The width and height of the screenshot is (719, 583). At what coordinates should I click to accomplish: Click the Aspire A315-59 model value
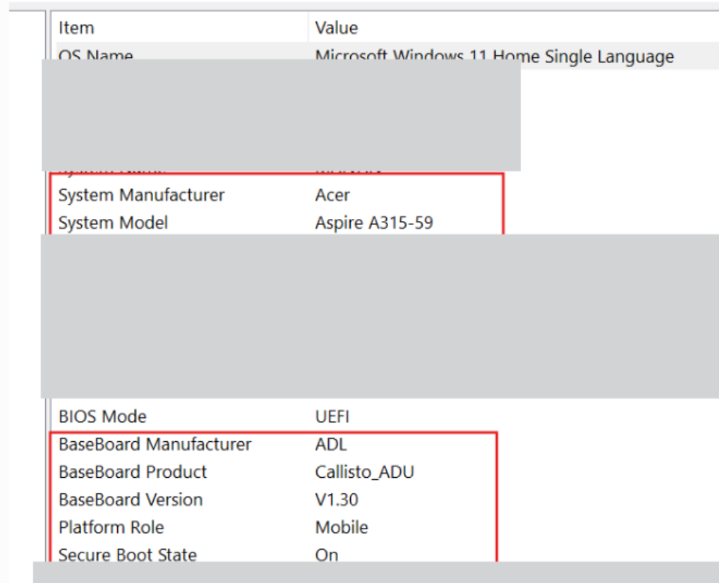(x=373, y=223)
